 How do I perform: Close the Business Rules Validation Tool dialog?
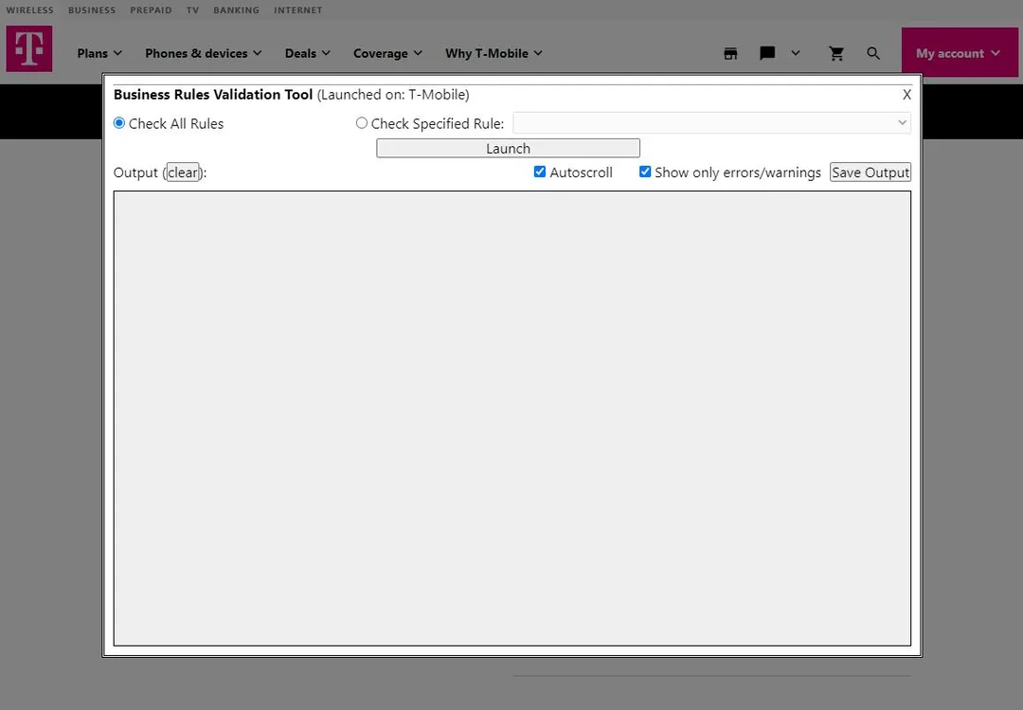[906, 95]
